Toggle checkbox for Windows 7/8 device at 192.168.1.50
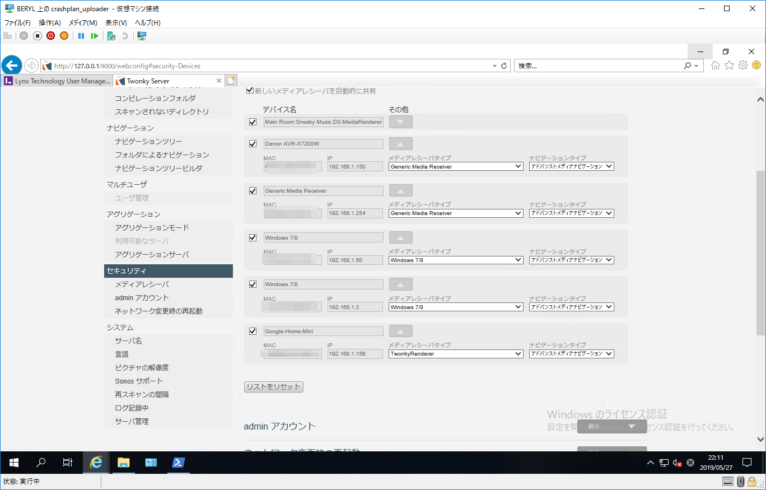 pos(253,237)
